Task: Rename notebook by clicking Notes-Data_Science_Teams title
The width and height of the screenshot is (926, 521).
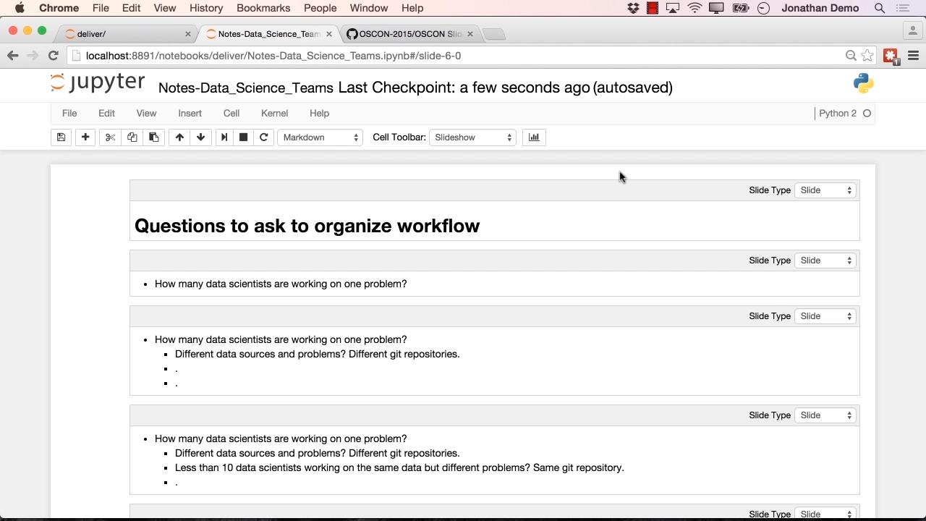Action: coord(246,88)
